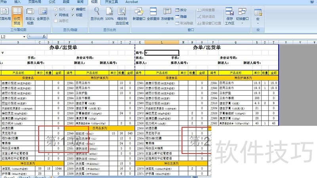Click 隐藏 to hide the window
Screen dimensions: 317x178
click(x=181, y=17)
